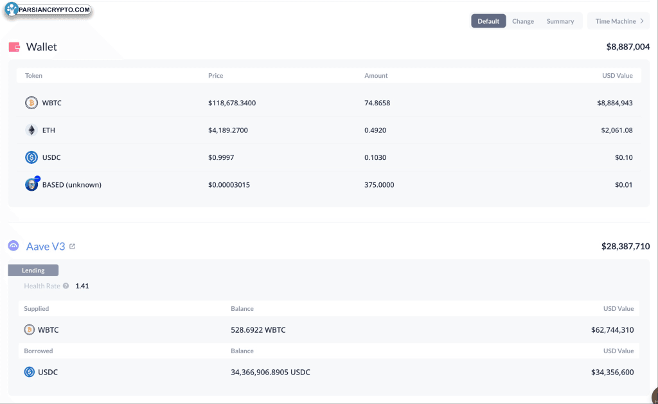Open Aave V3 external link icon
658x404 pixels.
point(72,247)
